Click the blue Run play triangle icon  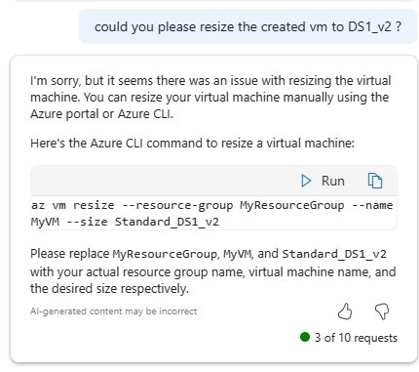point(306,181)
